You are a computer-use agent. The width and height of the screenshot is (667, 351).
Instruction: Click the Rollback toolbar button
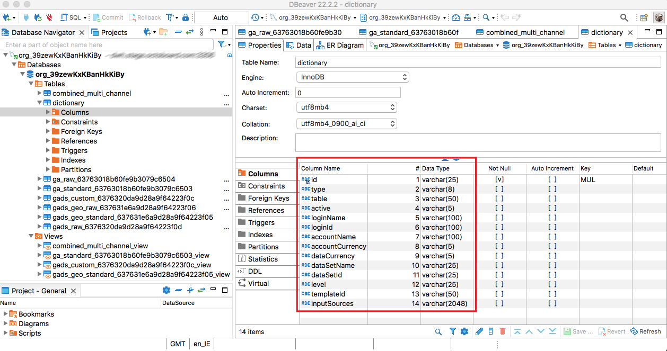pyautogui.click(x=145, y=17)
